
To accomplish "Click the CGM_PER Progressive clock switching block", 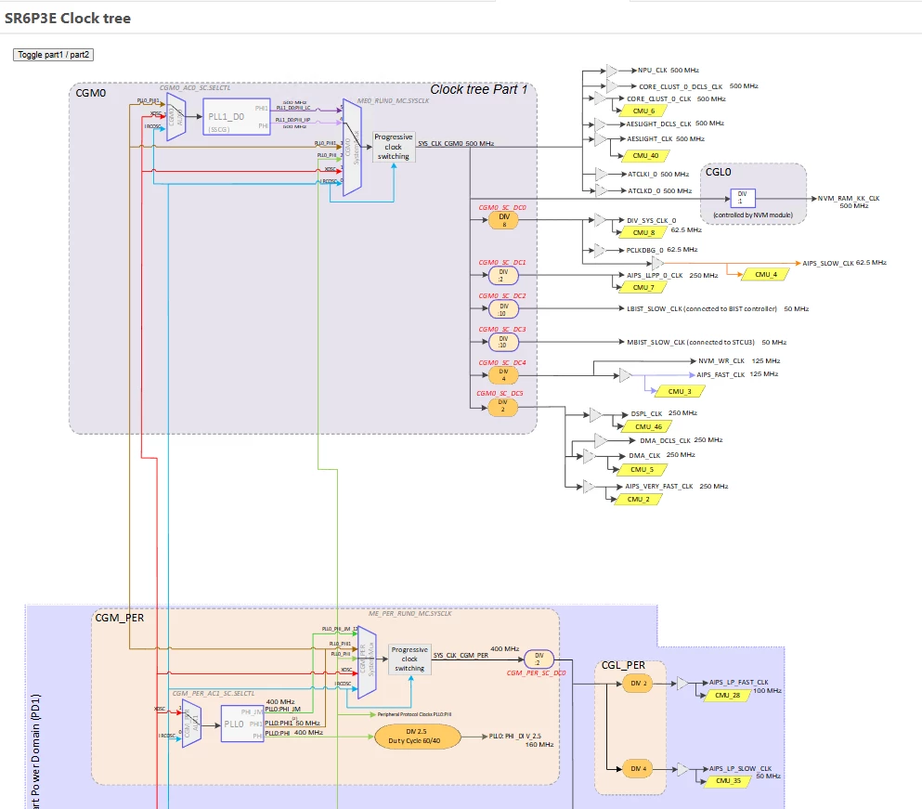I will (x=409, y=659).
